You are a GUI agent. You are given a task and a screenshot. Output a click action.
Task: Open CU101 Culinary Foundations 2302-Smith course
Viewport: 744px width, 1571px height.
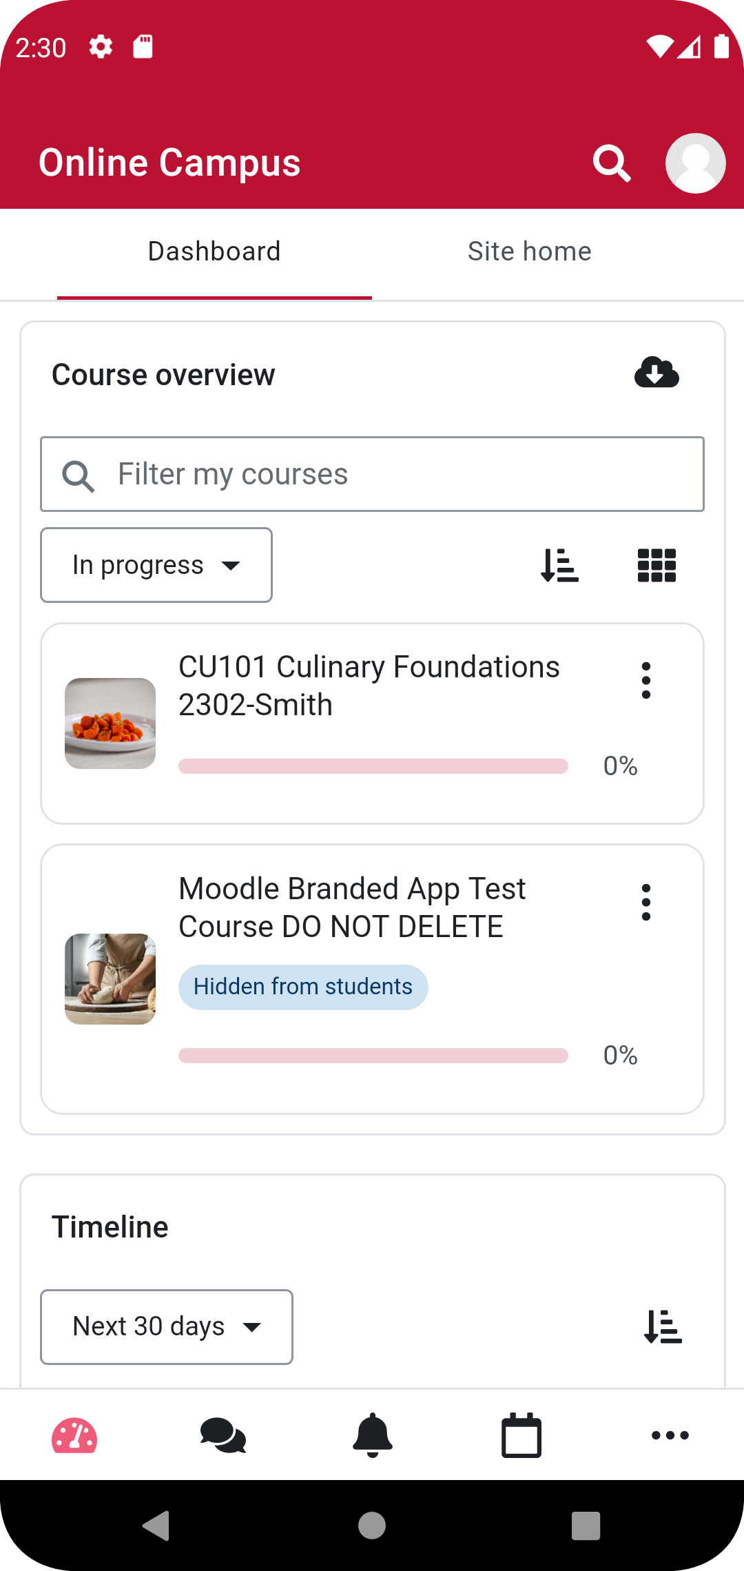(x=369, y=686)
